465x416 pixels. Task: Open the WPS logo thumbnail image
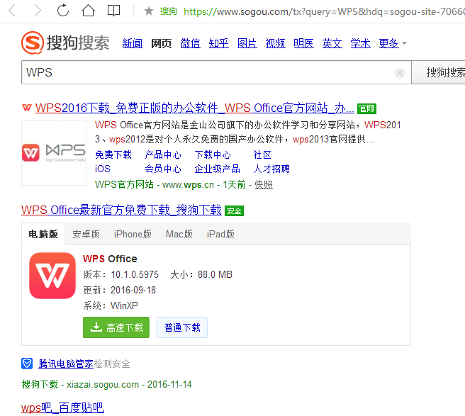54,152
